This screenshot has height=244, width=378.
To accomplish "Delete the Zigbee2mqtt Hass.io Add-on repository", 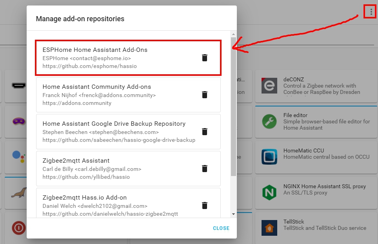I will (x=204, y=205).
